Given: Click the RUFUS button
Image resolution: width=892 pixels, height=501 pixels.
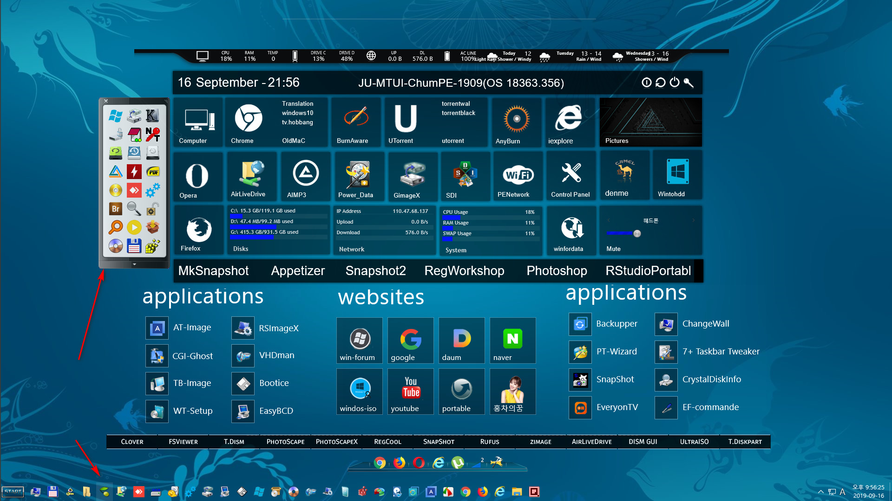Looking at the screenshot, I should pos(490,442).
